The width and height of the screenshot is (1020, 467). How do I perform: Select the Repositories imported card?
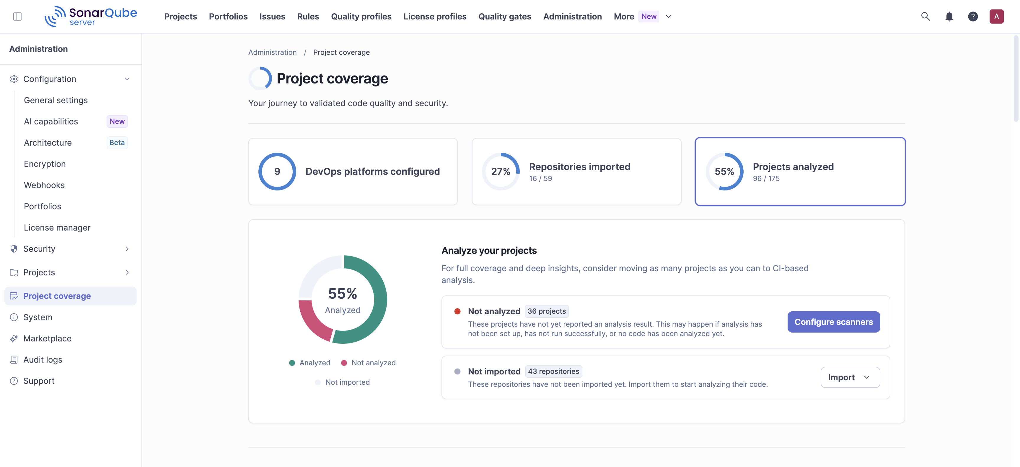[x=576, y=171]
